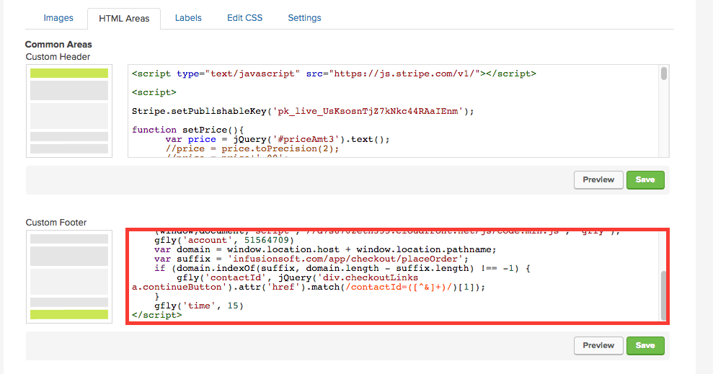Click the Custom Footer editor scrollbar thumb
This screenshot has width=713, height=374.
[663, 296]
